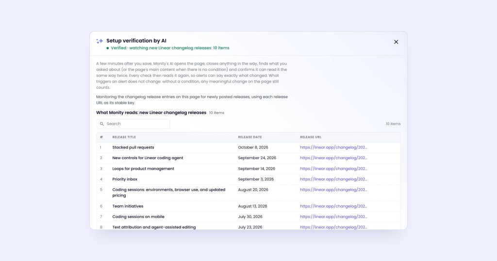Click the date July 30, 2026

pyautogui.click(x=250, y=217)
